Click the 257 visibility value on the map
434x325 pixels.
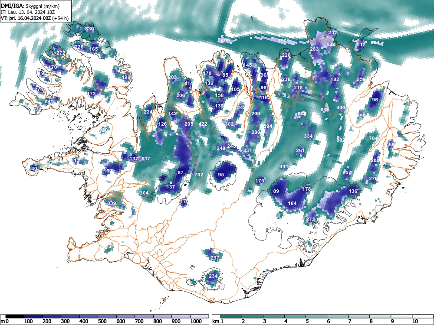click(347, 172)
